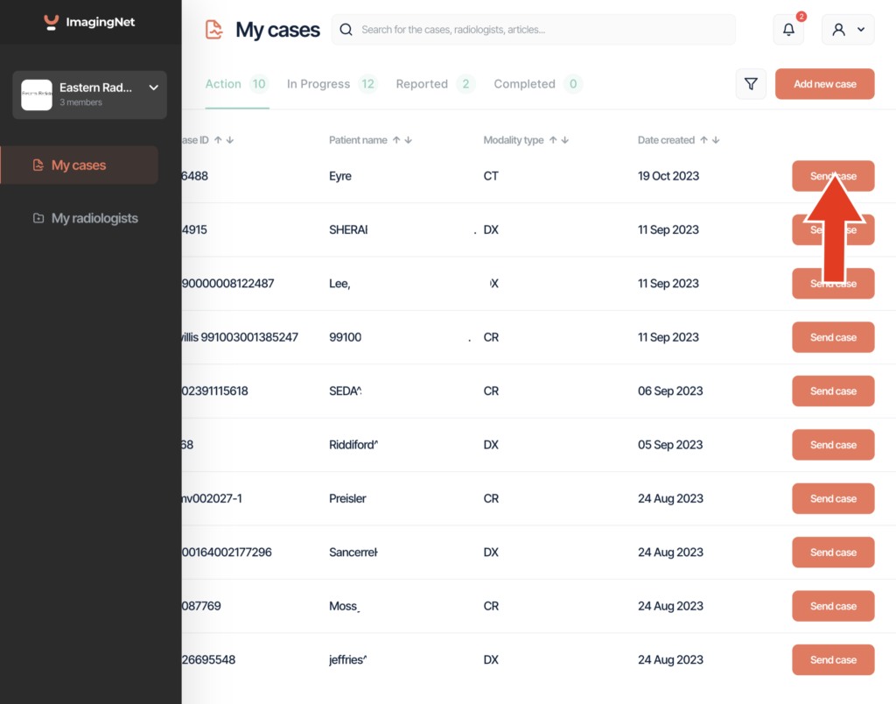
Task: Sort Date created column ascending arrow
Action: pos(703,140)
